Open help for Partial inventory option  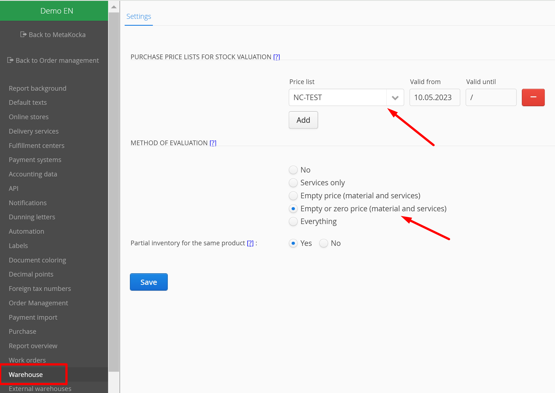[250, 243]
